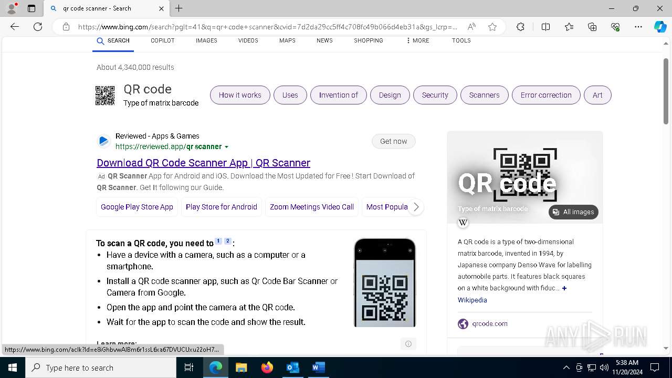The width and height of the screenshot is (672, 378).
Task: Open File Explorer from taskbar
Action: [241, 367]
